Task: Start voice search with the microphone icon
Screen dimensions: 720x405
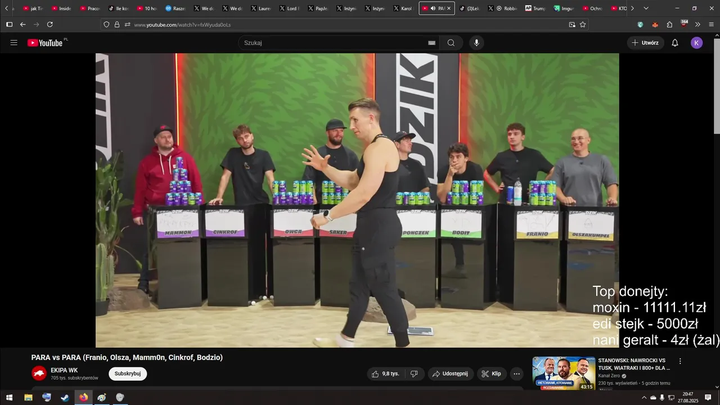Action: point(476,43)
